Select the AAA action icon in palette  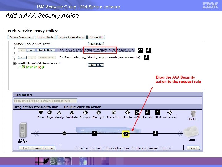[x=137, y=113]
